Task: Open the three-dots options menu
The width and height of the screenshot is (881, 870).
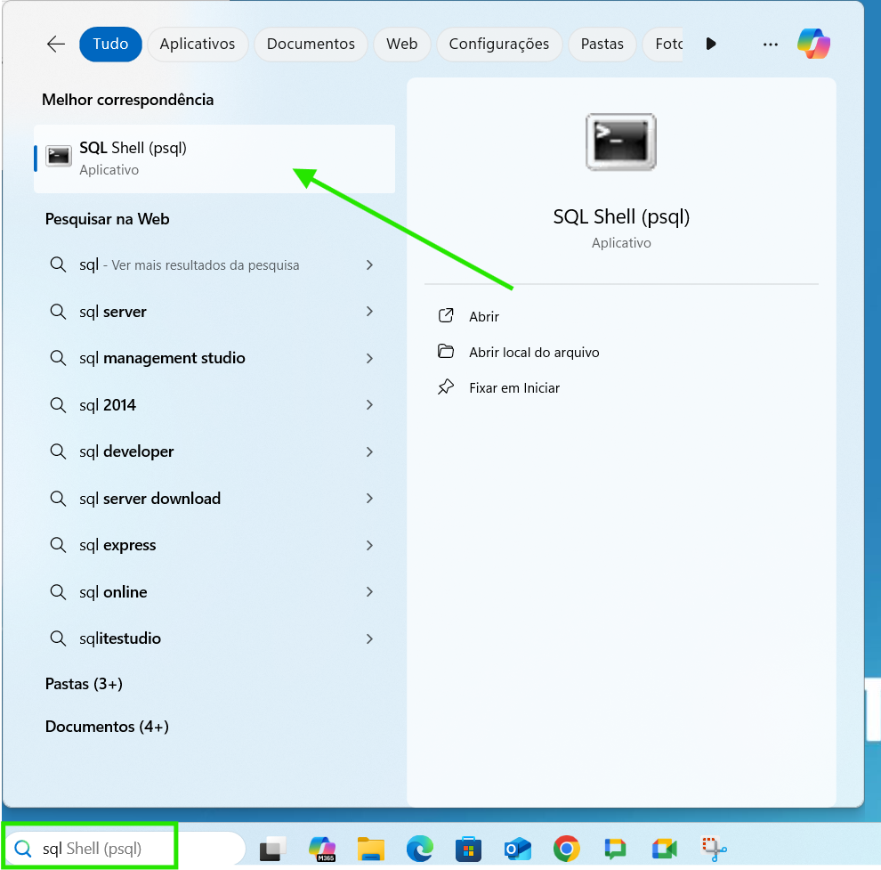Action: pyautogui.click(x=771, y=44)
